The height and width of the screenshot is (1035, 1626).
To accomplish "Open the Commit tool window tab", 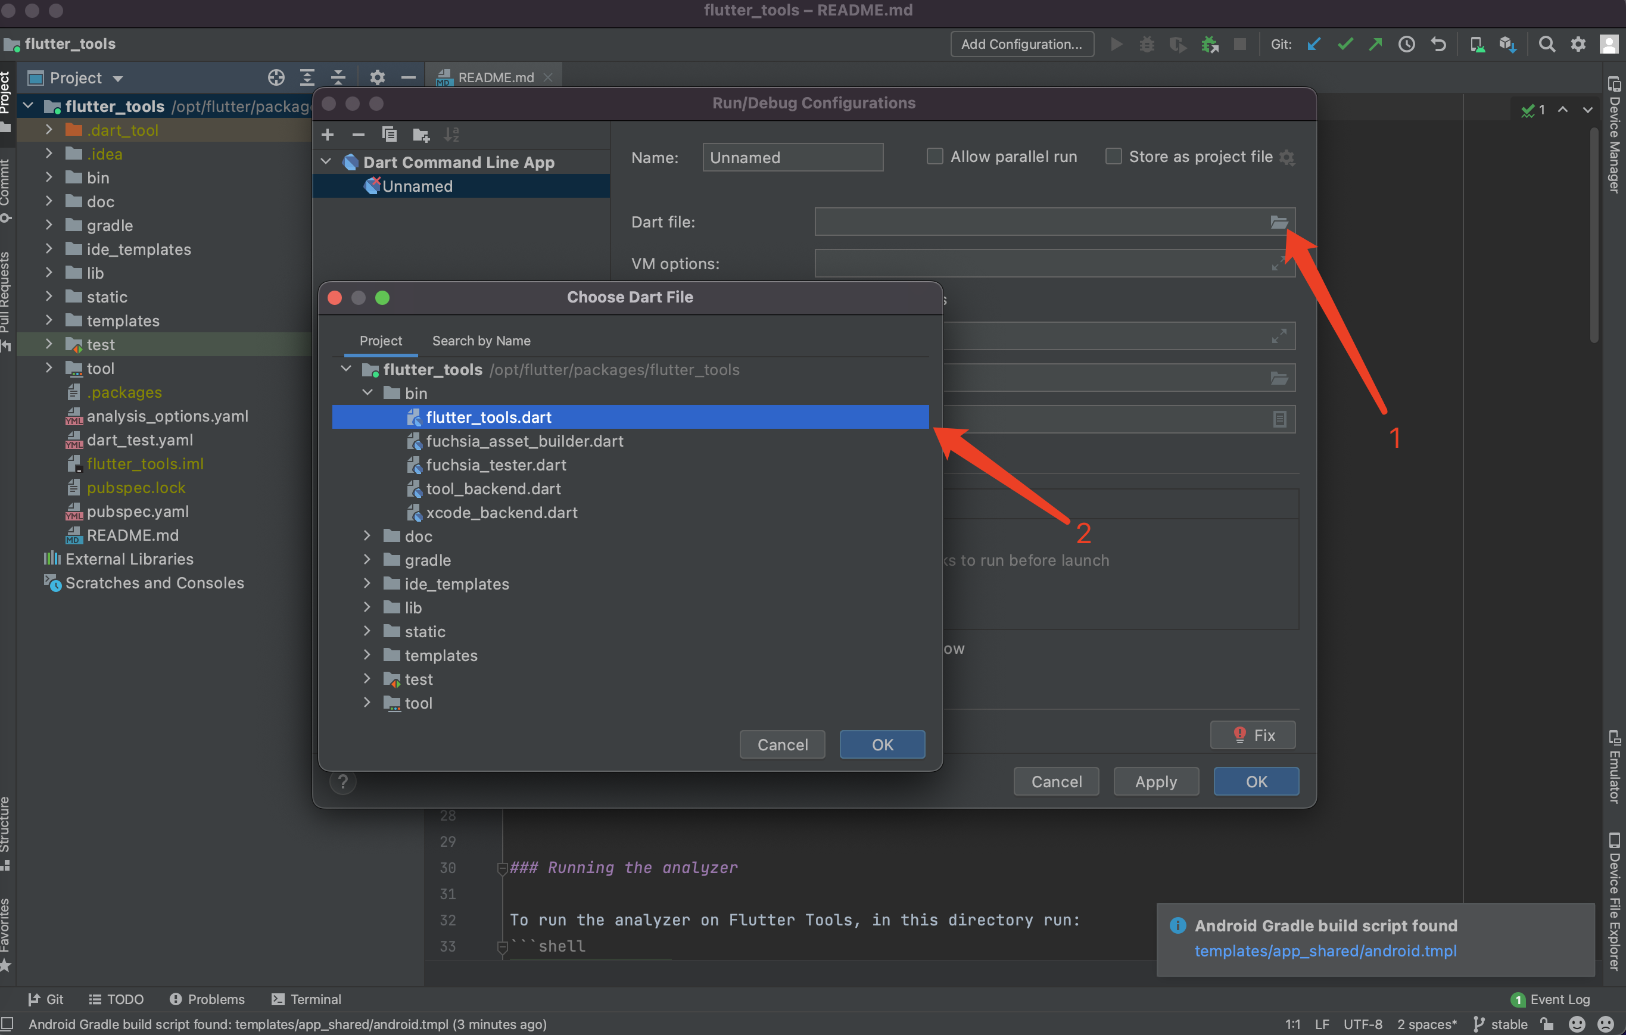I will [x=5, y=191].
